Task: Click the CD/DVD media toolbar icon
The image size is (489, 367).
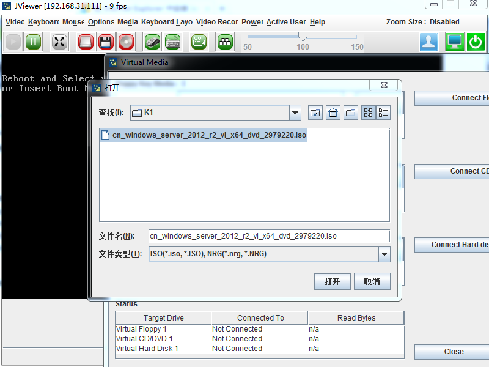Action: coord(126,42)
